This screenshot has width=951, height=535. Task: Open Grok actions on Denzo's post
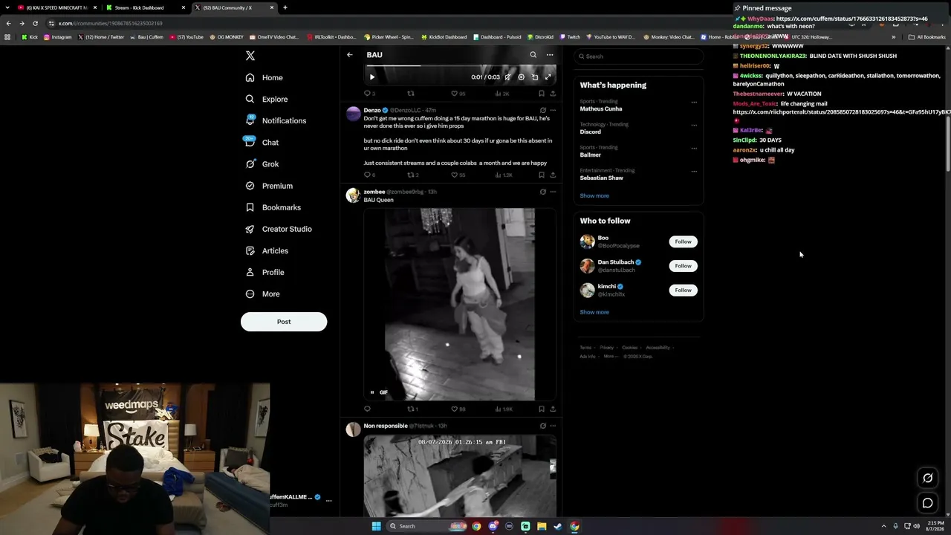(x=542, y=110)
